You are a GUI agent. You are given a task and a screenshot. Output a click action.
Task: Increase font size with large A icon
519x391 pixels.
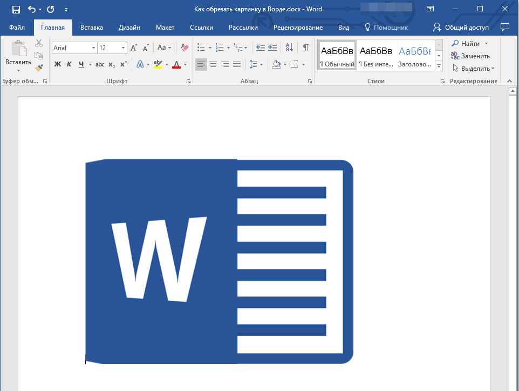pos(134,48)
